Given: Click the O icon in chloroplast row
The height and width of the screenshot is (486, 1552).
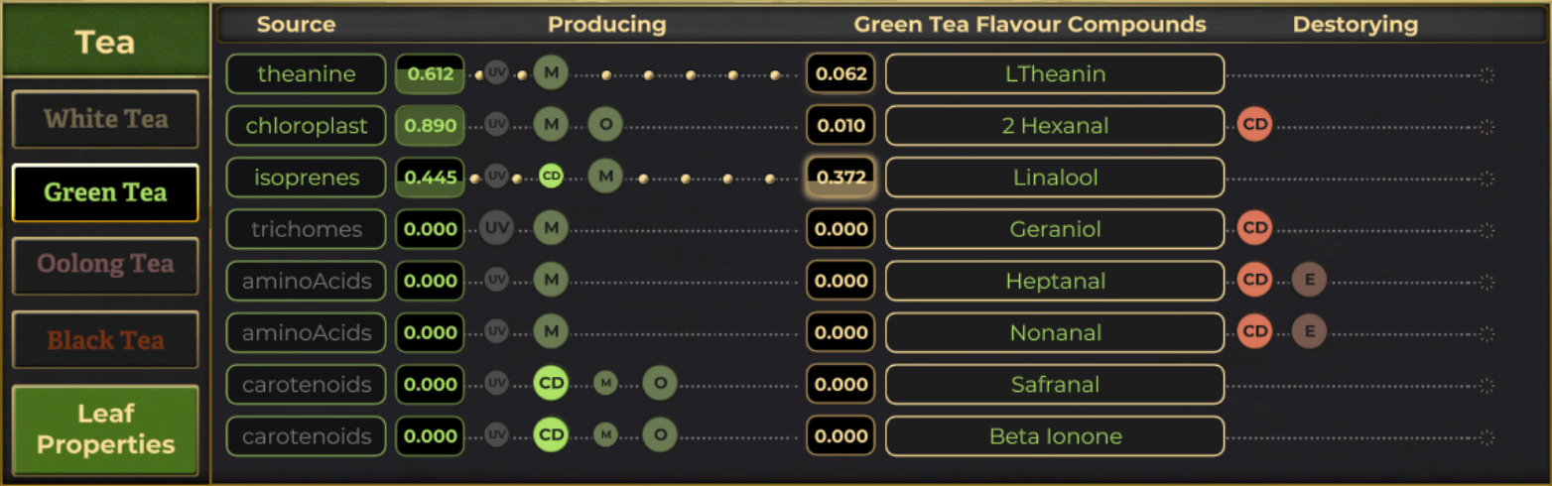Looking at the screenshot, I should (x=604, y=125).
